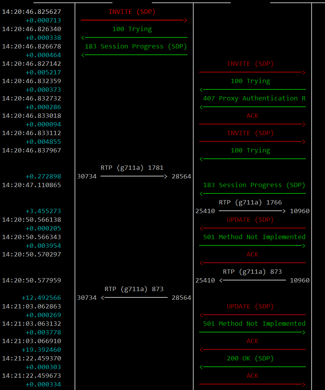Screen dimensions: 325x390
Task: Select the UPDATE (SDP) message at 14:20:50.566138
Action: click(x=250, y=220)
